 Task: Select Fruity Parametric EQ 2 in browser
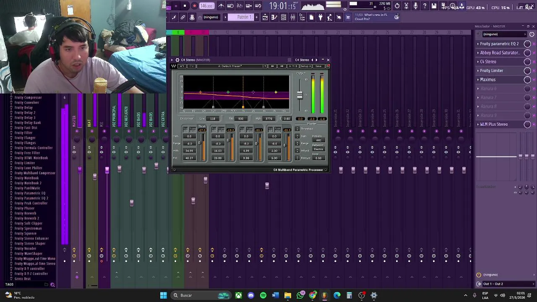[x=31, y=198]
